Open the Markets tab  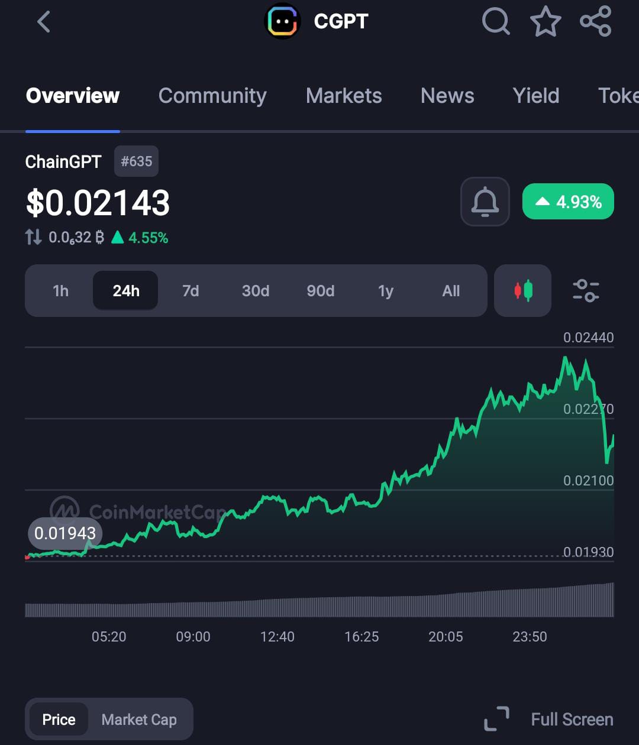tap(344, 96)
